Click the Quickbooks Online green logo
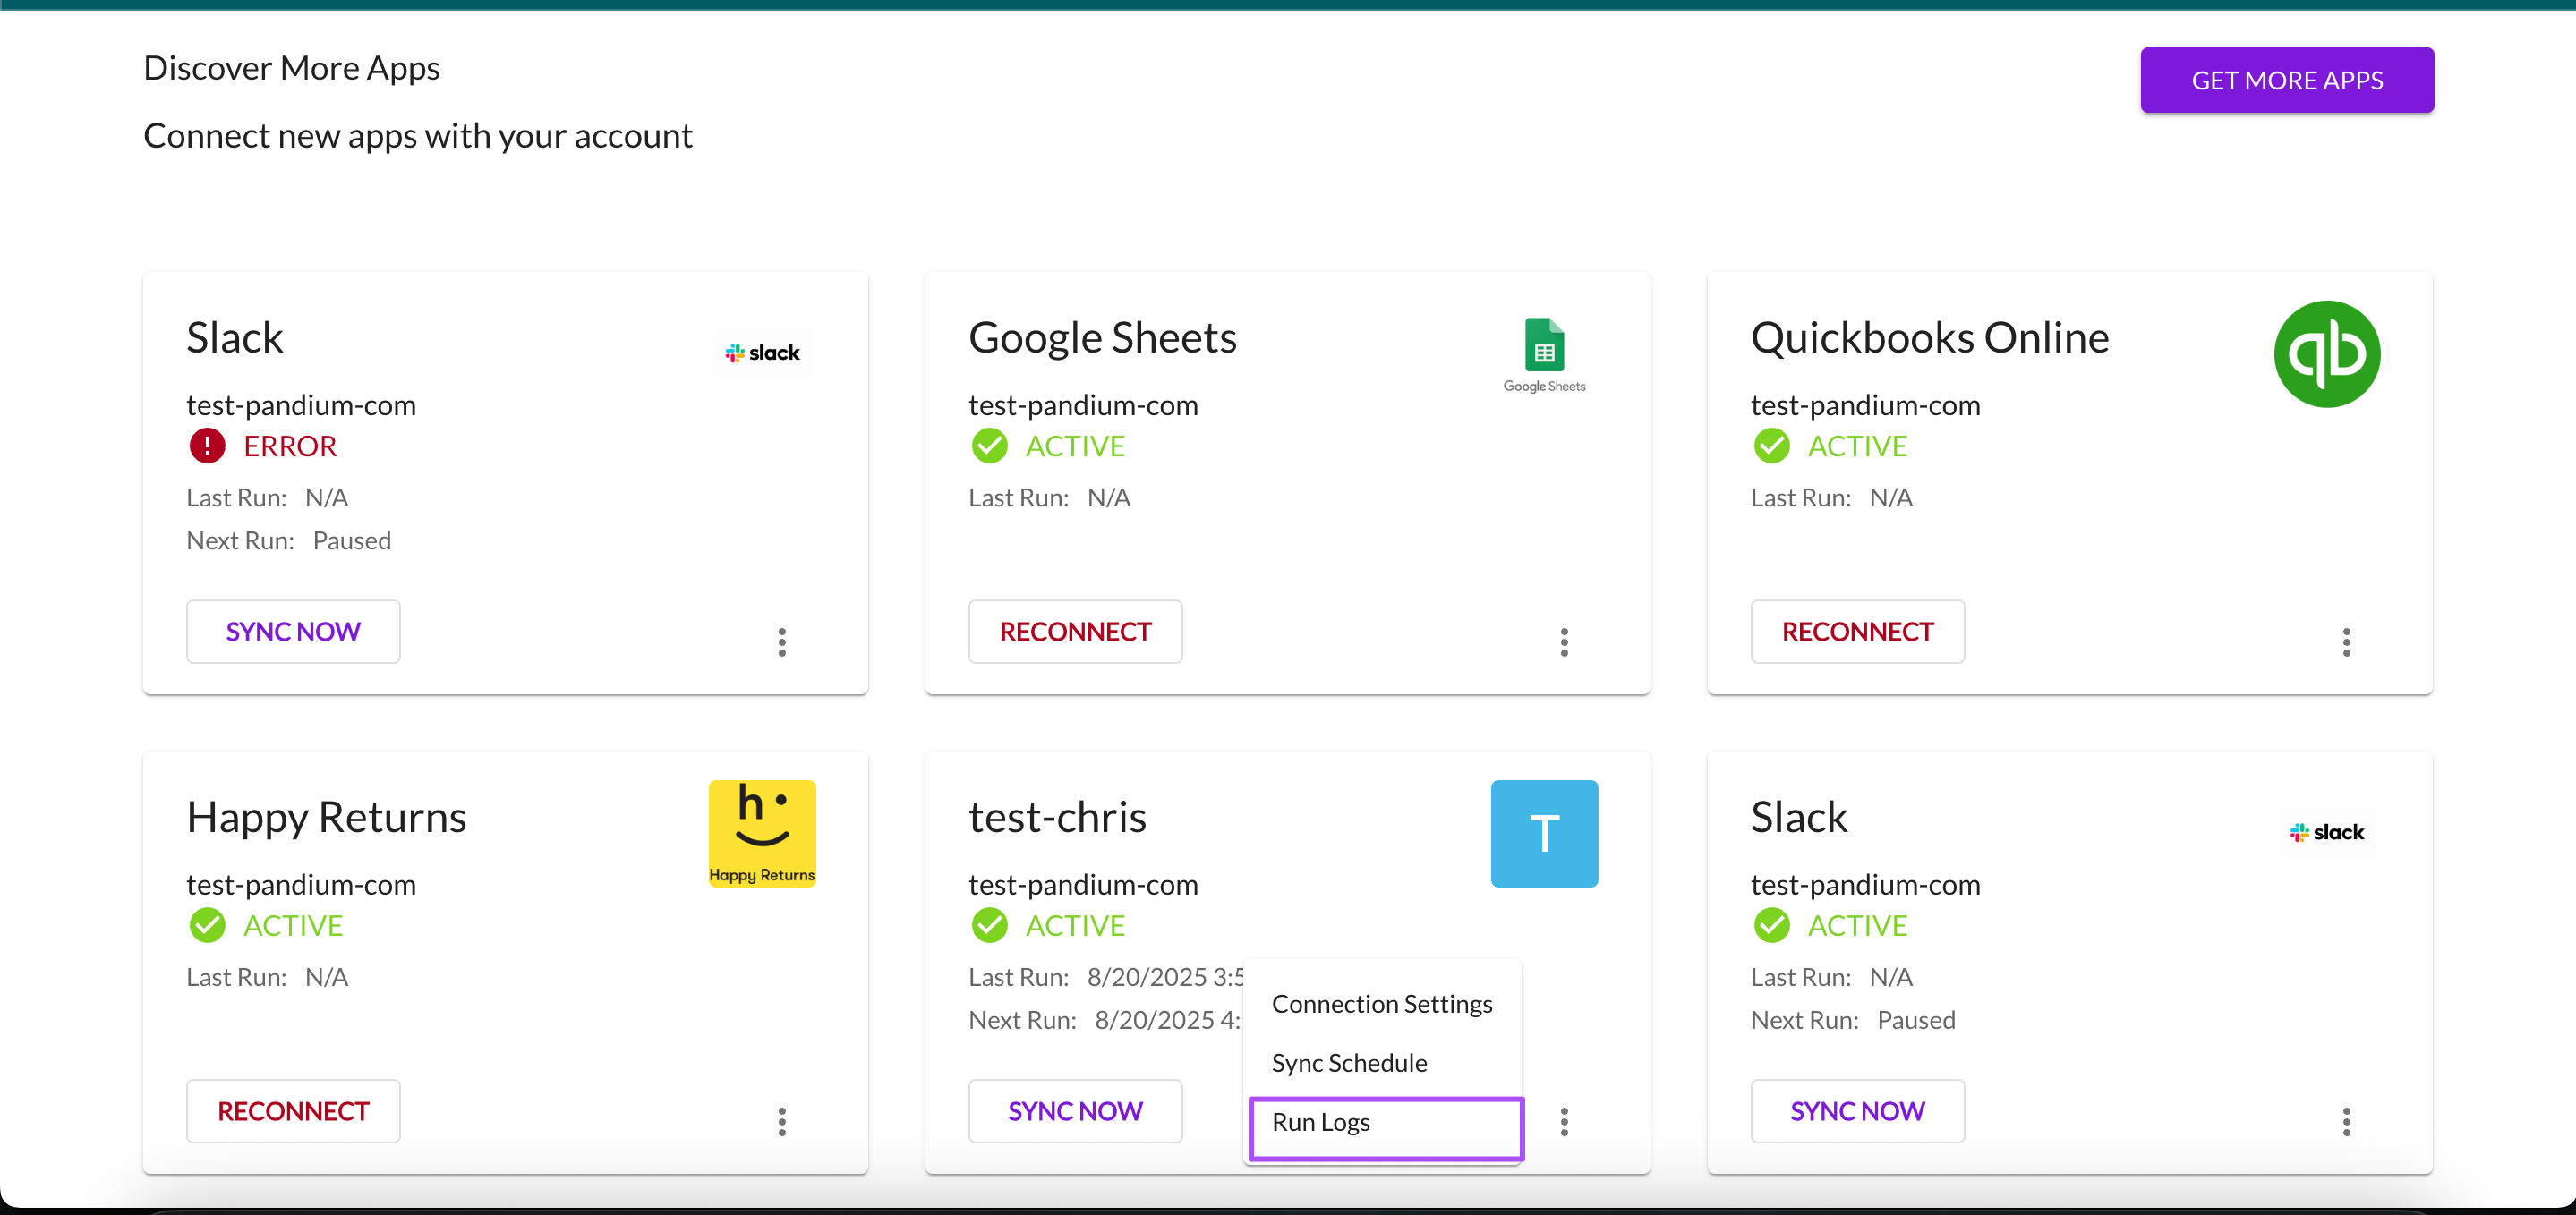This screenshot has height=1215, width=2576. point(2326,354)
